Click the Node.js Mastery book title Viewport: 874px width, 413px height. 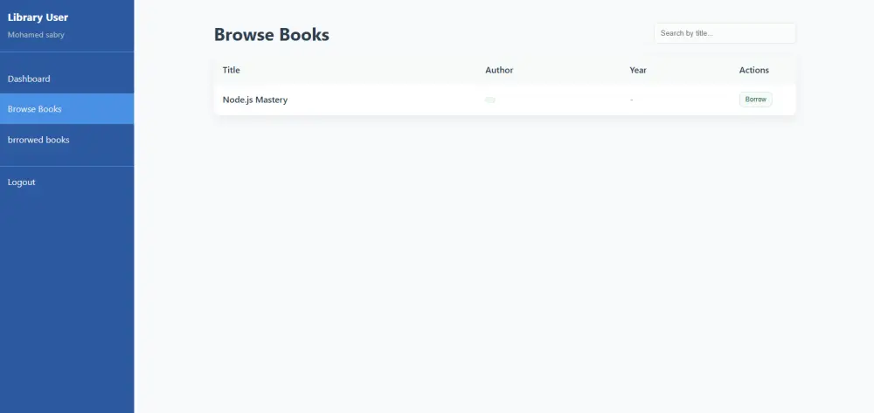(254, 100)
